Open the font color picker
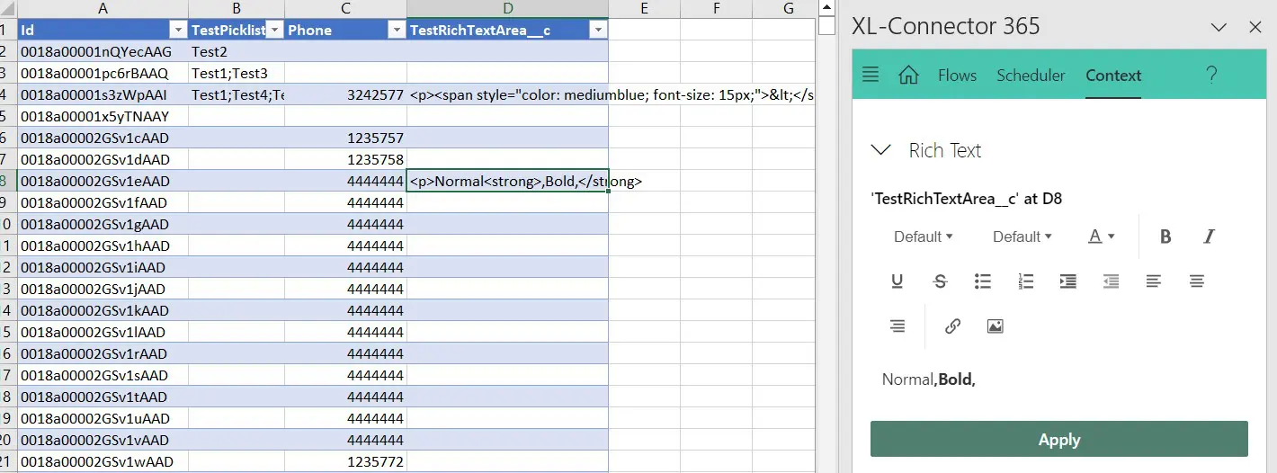This screenshot has width=1277, height=473. [x=1101, y=236]
